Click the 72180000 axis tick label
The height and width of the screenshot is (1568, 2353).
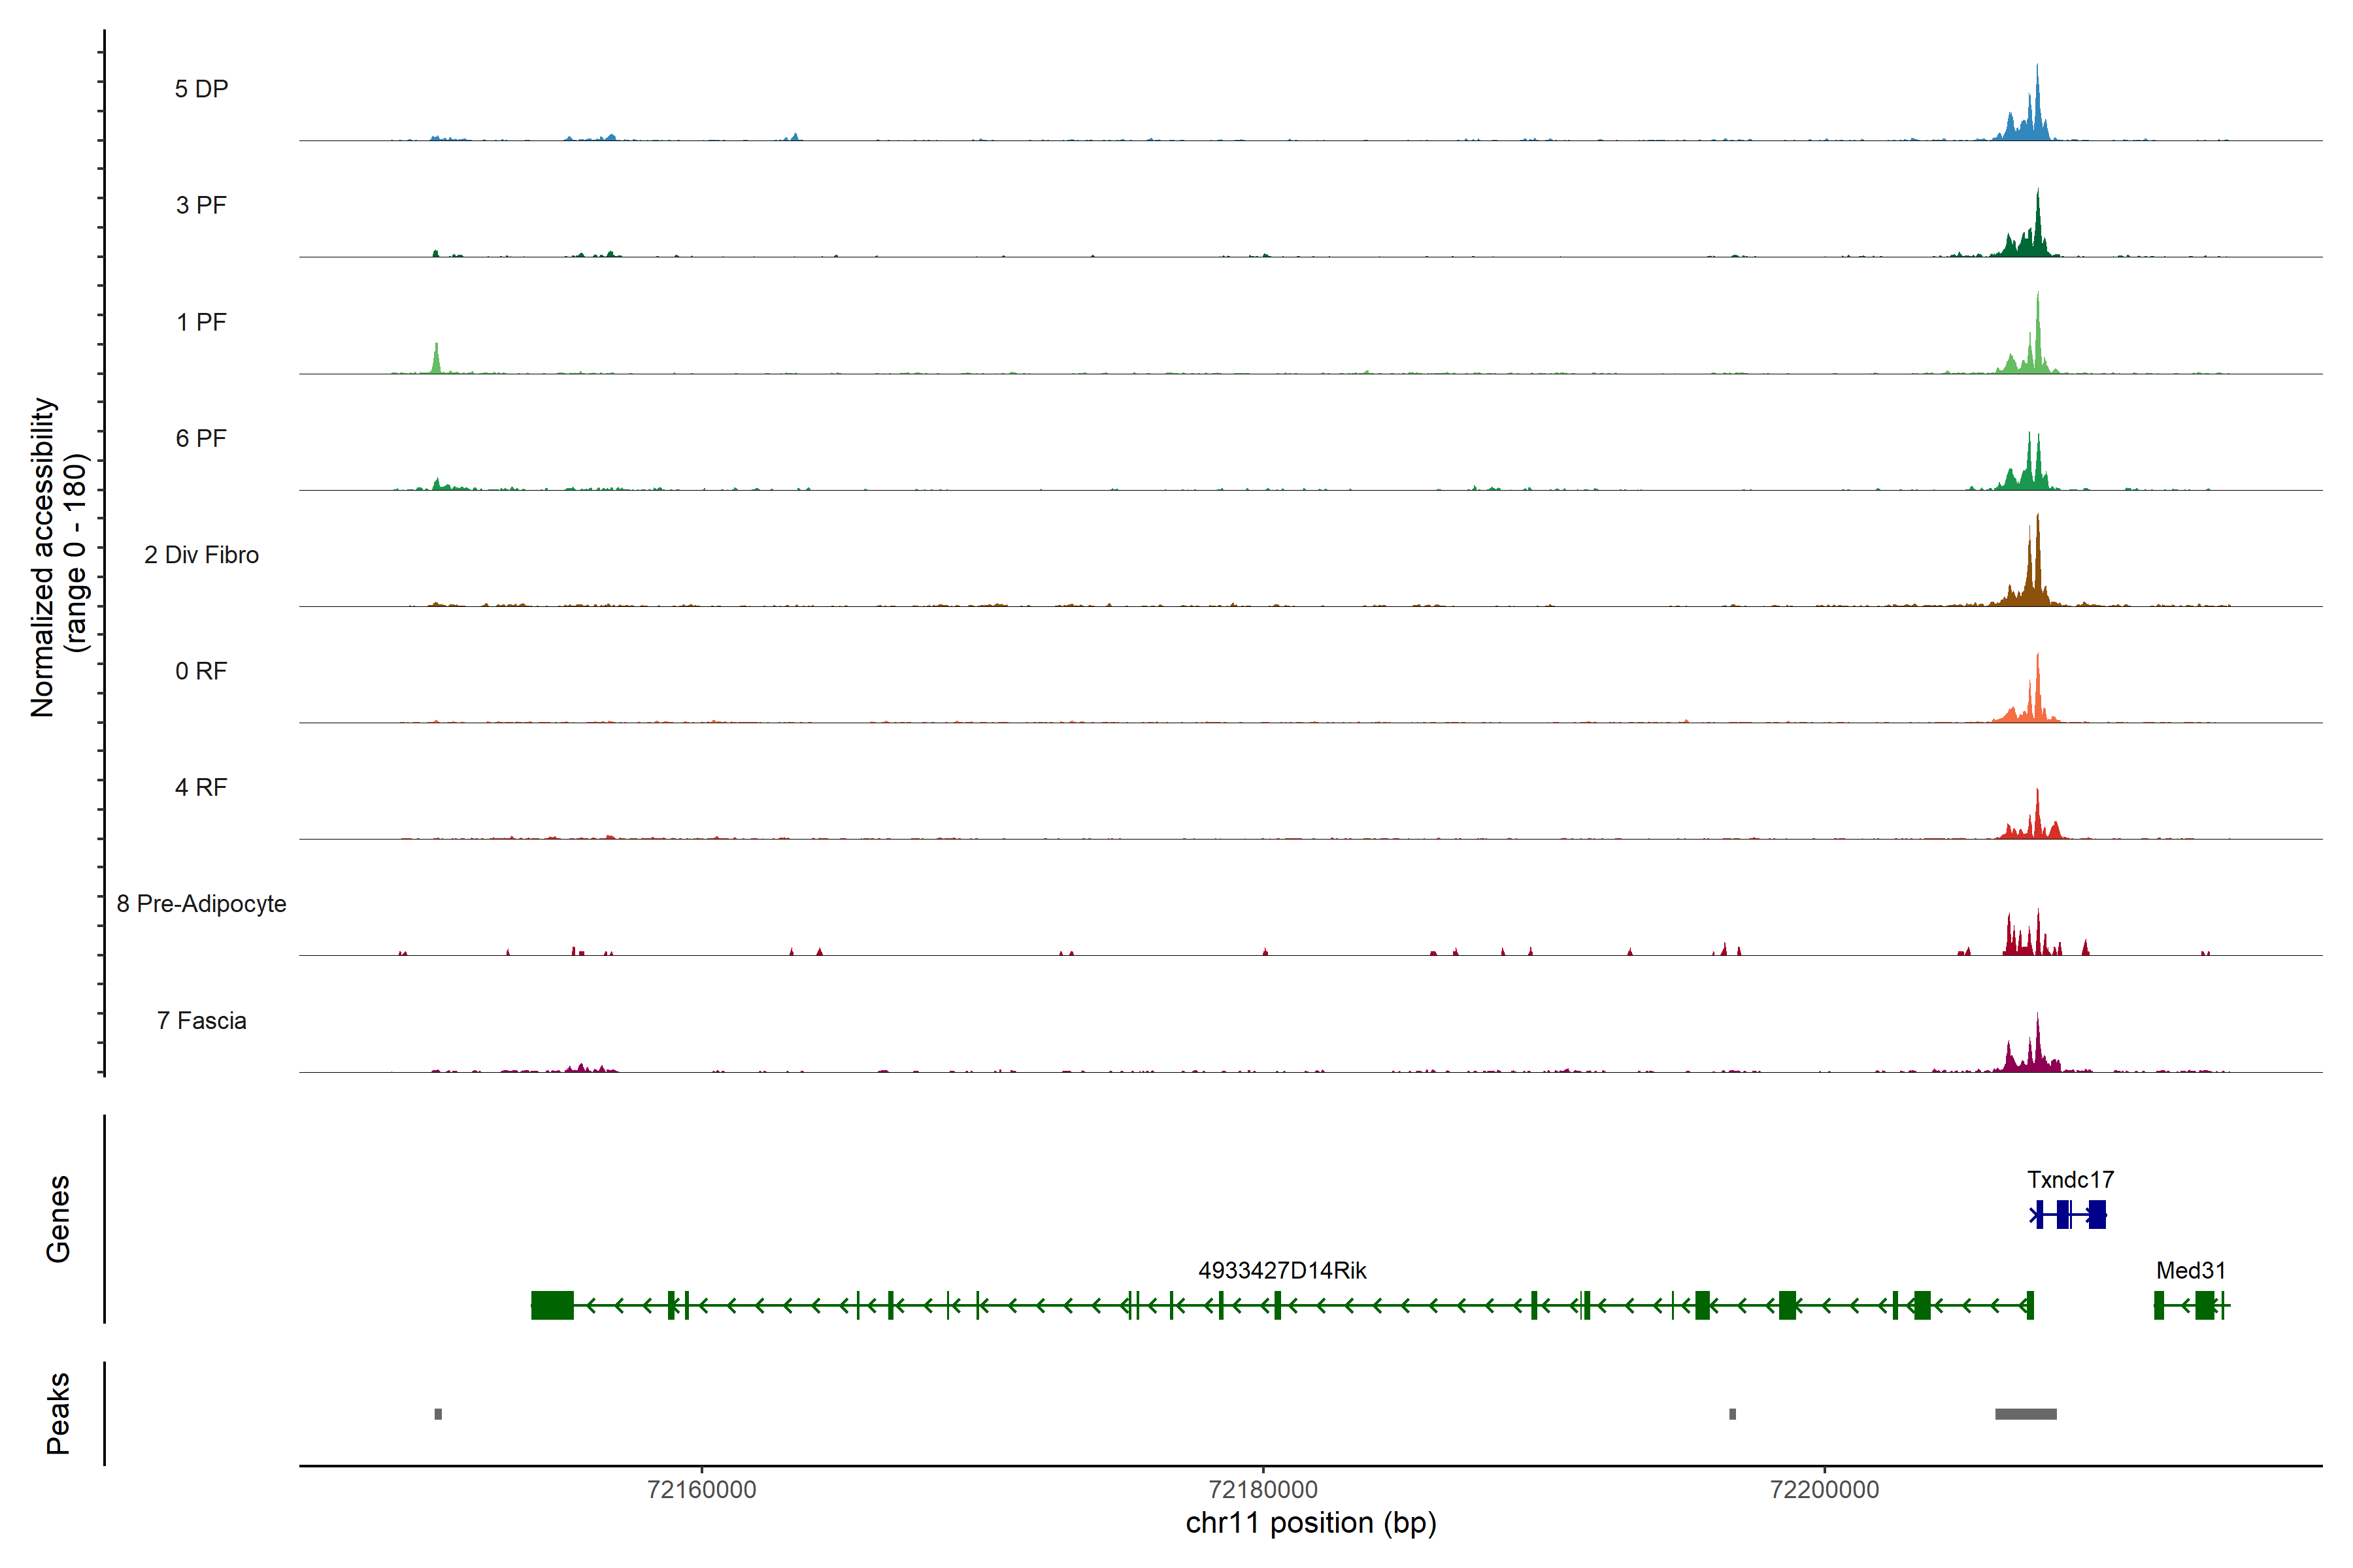pos(1263,1490)
